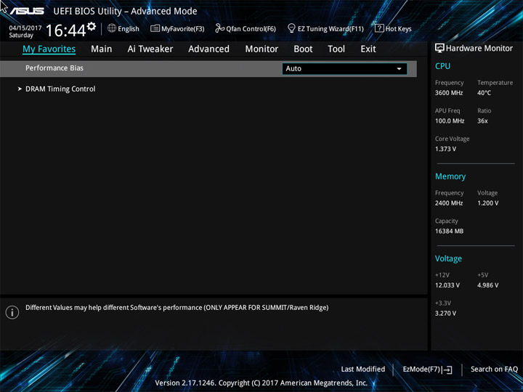Click CPU frequency value 3600 MHz
The height and width of the screenshot is (392, 523).
coord(449,93)
